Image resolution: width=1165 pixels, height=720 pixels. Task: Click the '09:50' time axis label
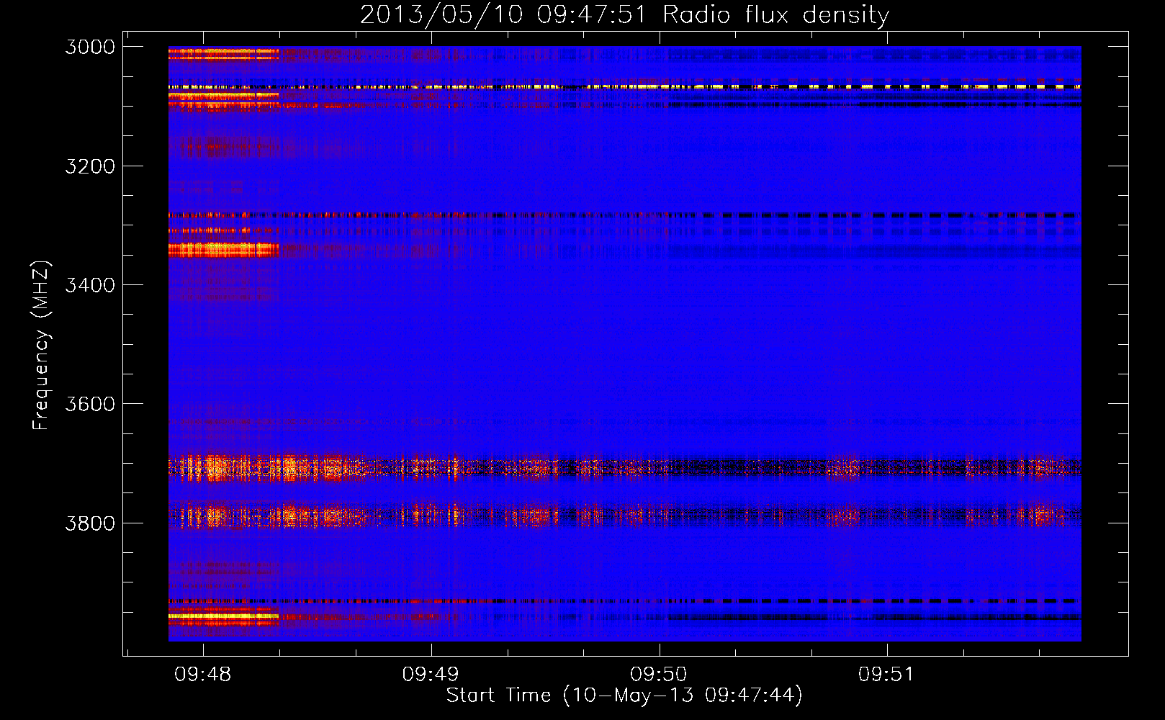[x=659, y=675]
